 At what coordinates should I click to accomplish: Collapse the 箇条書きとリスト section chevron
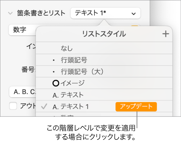[10, 13]
